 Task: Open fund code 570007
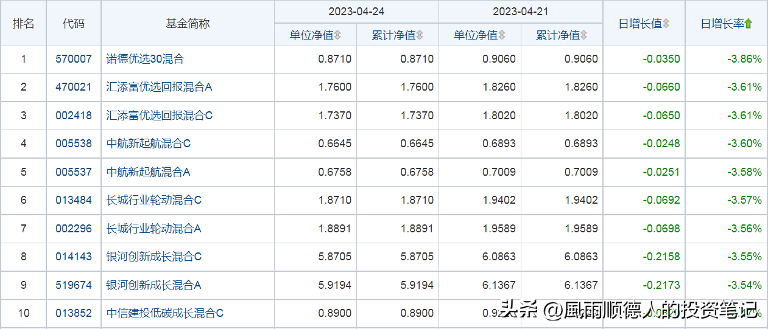click(74, 59)
